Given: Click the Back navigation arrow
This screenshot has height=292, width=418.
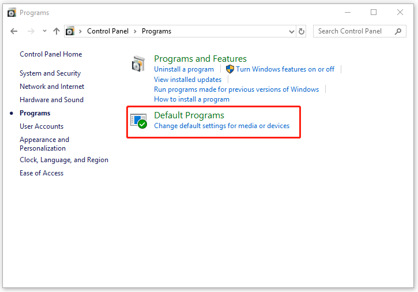Looking at the screenshot, I should point(14,31).
